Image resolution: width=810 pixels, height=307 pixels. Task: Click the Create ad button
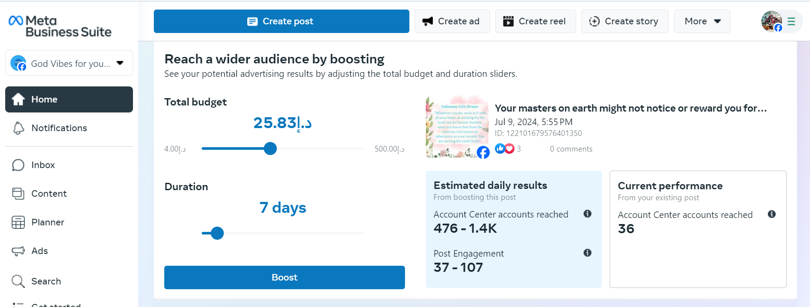(452, 21)
